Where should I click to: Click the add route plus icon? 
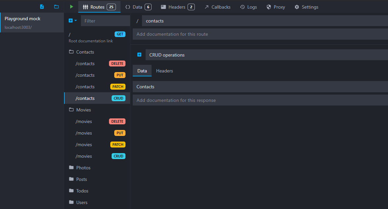point(71,21)
